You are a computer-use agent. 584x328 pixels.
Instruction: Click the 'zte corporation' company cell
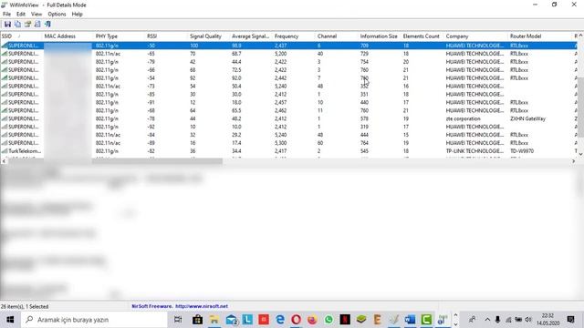[463, 118]
